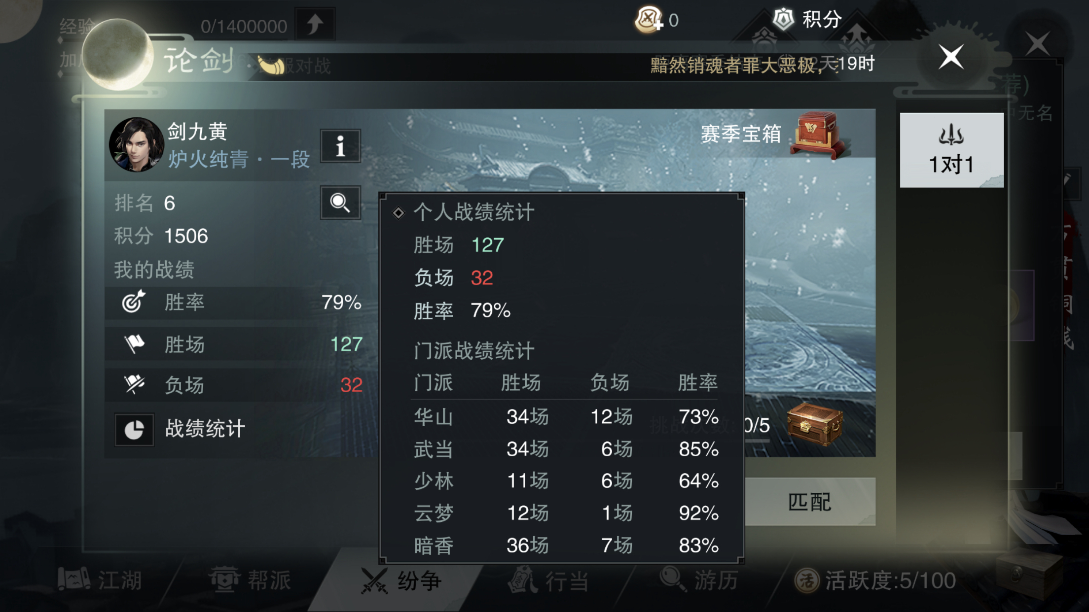The width and height of the screenshot is (1089, 612).
Task: Click the 积分 shield icon
Action: point(783,19)
